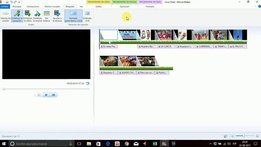Screen dimensions: 261x147
Task: Open File Explorer from the taskbar
Action: point(89,144)
